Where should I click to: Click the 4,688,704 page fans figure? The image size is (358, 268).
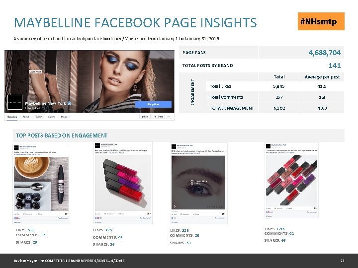click(324, 53)
